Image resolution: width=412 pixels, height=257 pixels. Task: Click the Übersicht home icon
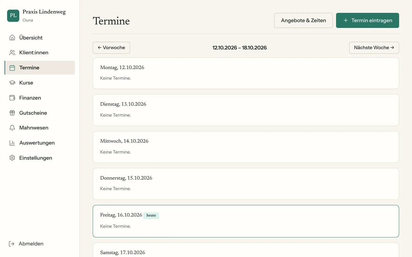12,38
